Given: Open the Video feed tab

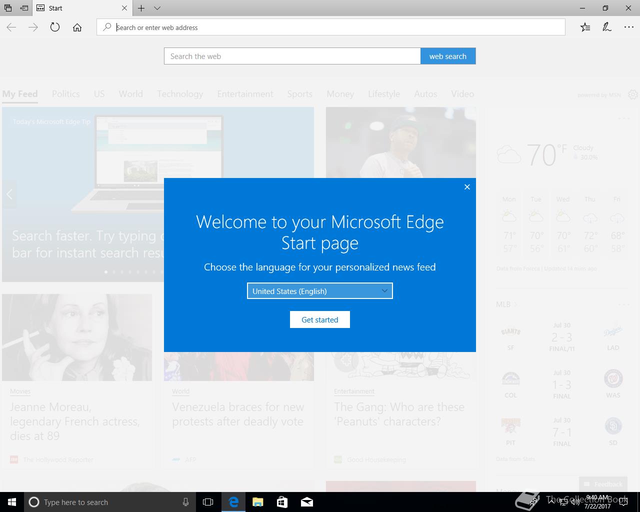Looking at the screenshot, I should [x=462, y=94].
